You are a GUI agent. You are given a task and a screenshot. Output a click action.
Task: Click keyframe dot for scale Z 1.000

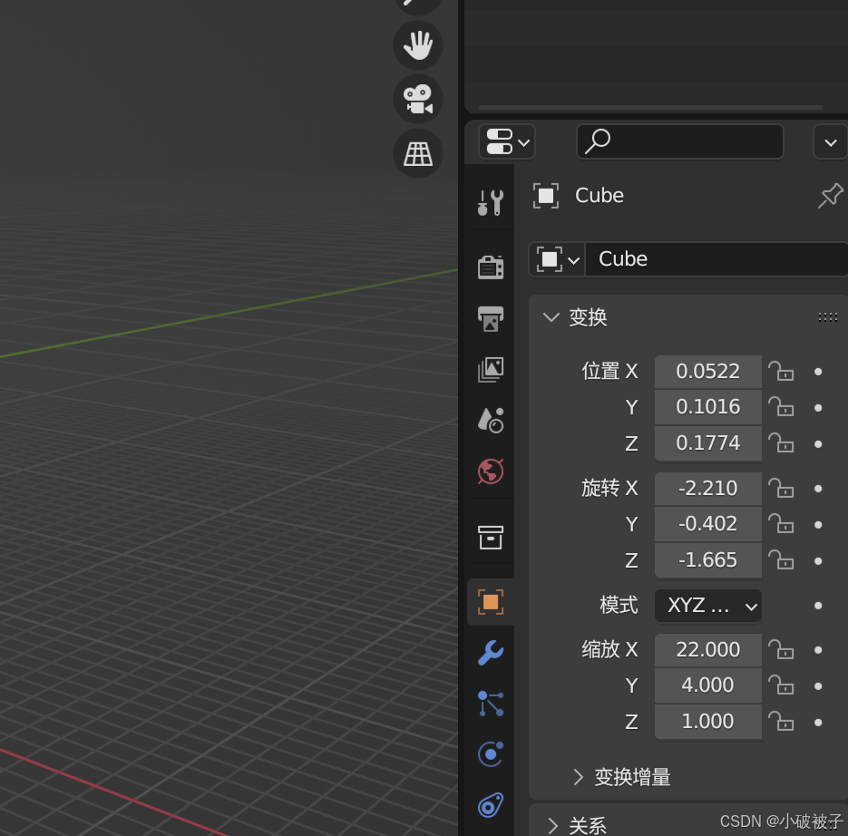[818, 723]
